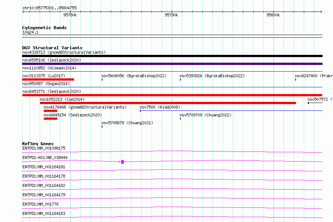Click the nsv4339713 gnomADStructuralVariants label
The image size is (333, 222).
[x=64, y=52]
